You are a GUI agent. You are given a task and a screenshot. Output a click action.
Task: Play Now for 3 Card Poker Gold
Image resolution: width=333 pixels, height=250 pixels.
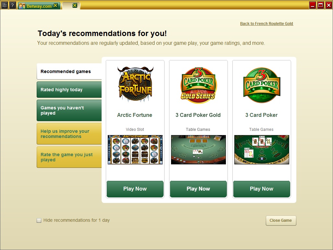(198, 189)
